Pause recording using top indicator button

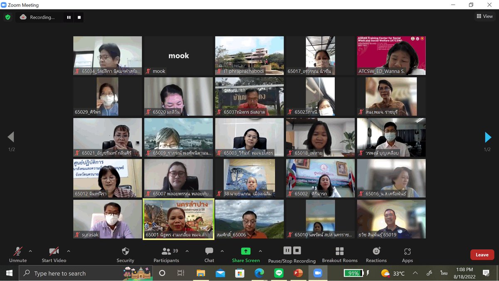[69, 17]
